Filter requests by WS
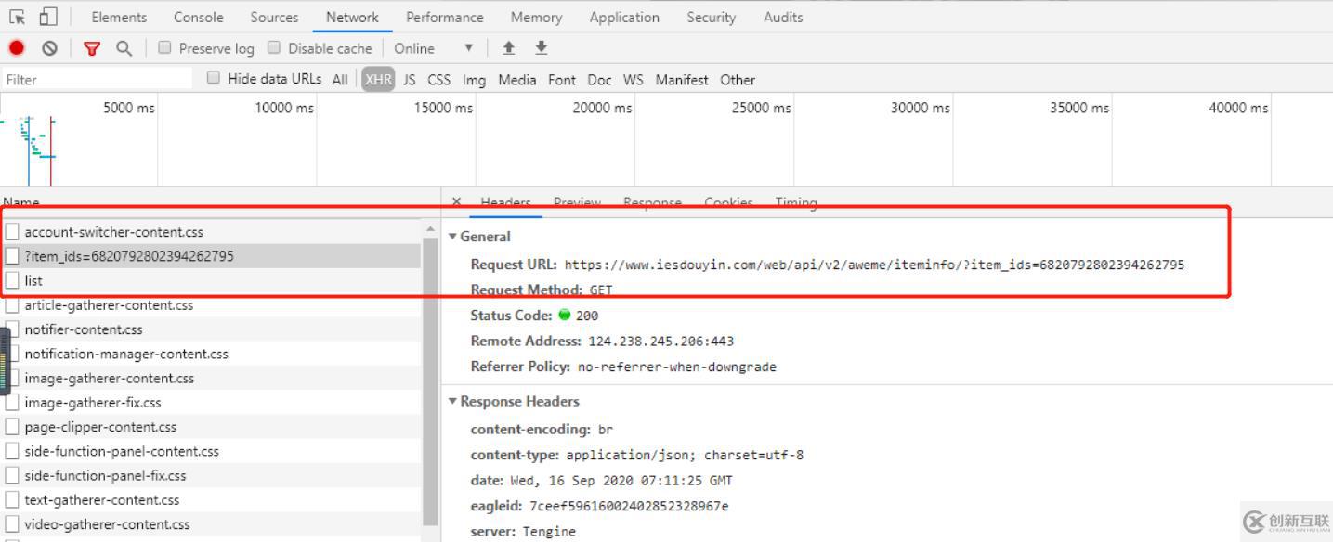 click(633, 80)
